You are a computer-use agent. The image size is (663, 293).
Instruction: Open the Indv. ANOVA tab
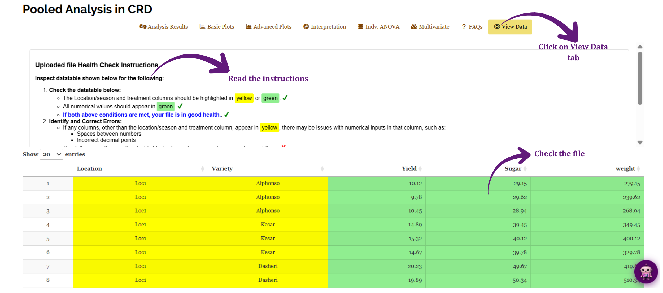tap(378, 27)
